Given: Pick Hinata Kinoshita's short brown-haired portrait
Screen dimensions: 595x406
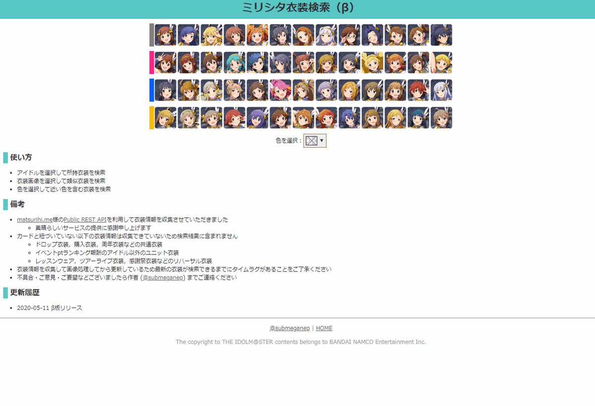Looking at the screenshot, I should click(280, 118).
